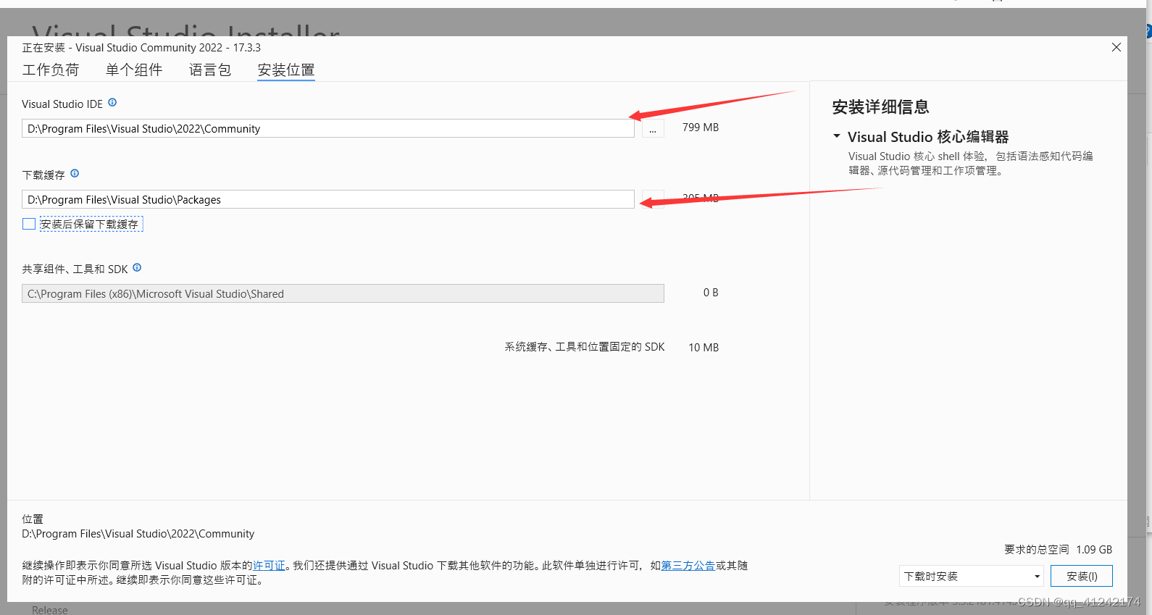
Task: Open the 下载时安装 dropdown
Action: (971, 576)
